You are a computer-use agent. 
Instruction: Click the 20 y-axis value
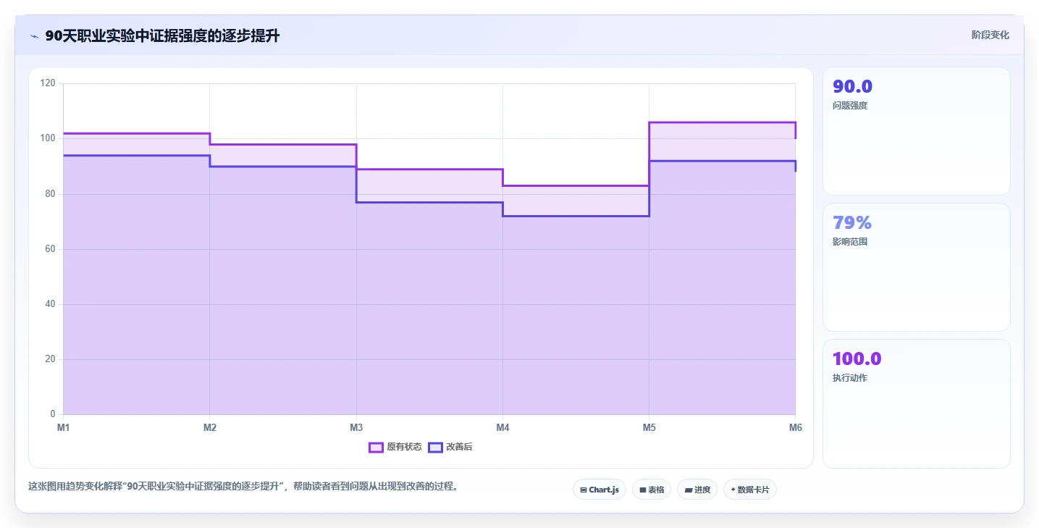coord(50,359)
